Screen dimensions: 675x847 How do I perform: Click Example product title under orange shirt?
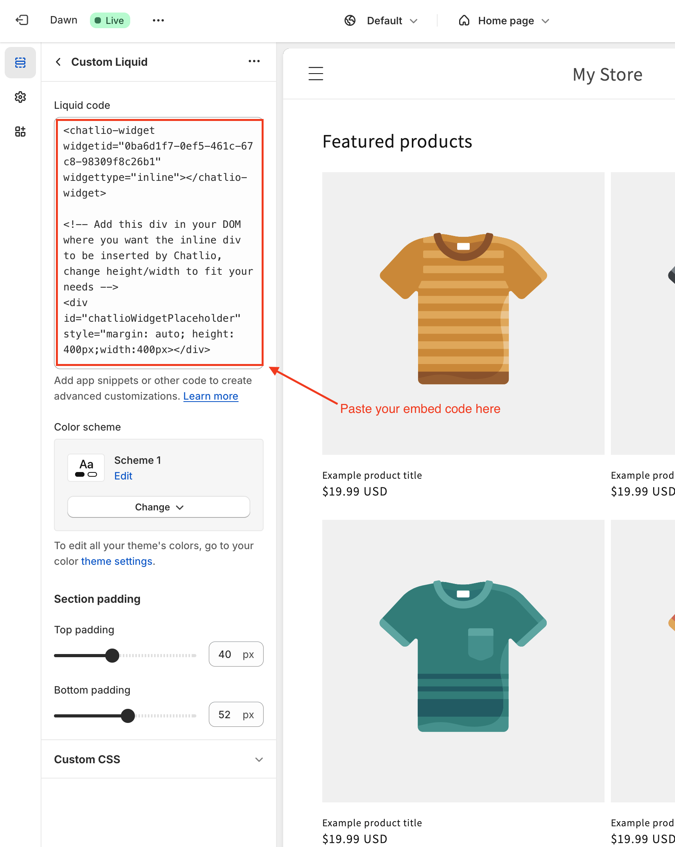(372, 475)
